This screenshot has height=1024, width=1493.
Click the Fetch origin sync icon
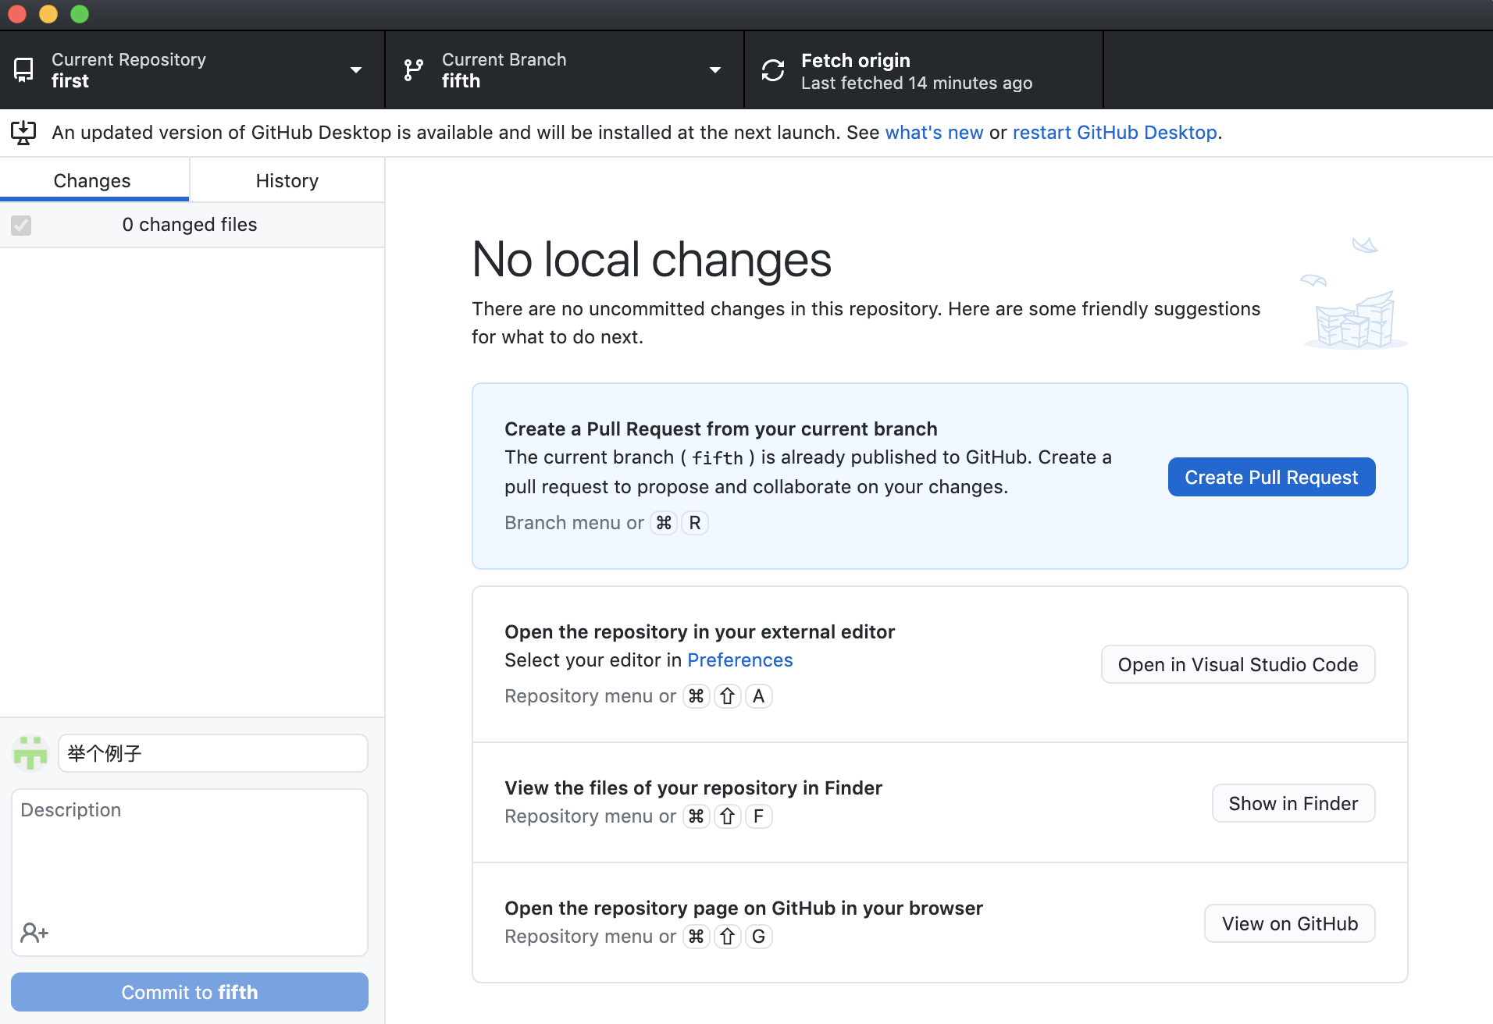point(773,70)
